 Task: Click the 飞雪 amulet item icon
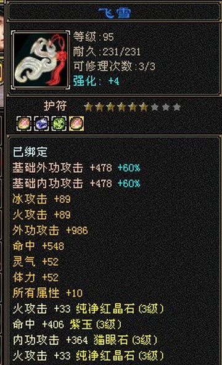click(41, 60)
